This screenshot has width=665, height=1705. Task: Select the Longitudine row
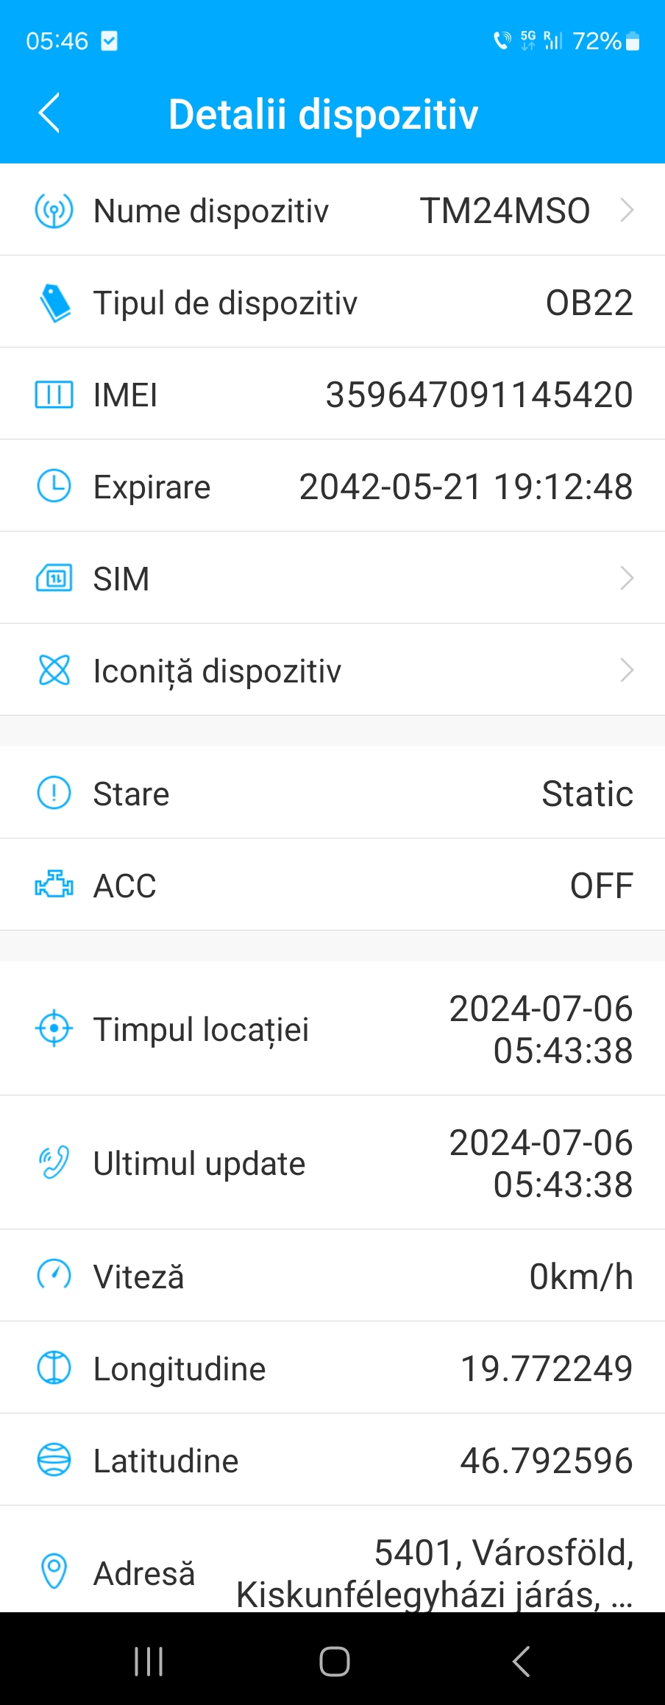pos(332,1368)
